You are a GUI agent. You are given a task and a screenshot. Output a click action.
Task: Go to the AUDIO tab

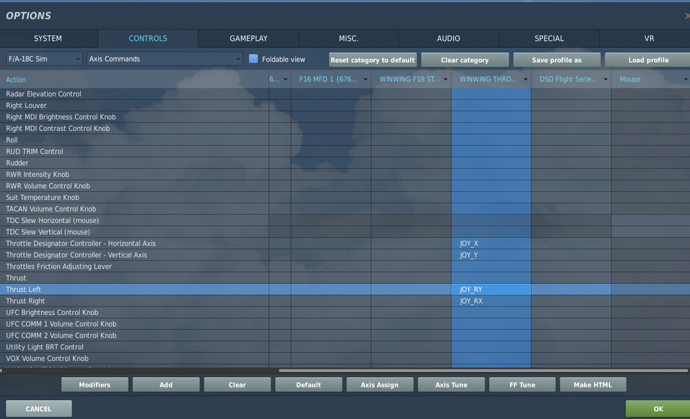[x=448, y=39]
